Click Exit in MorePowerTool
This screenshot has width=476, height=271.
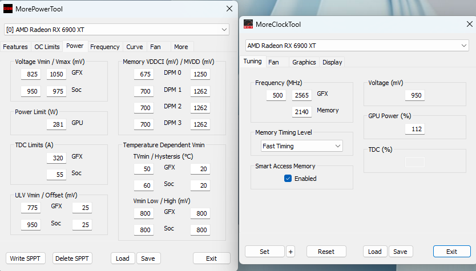[212, 258]
